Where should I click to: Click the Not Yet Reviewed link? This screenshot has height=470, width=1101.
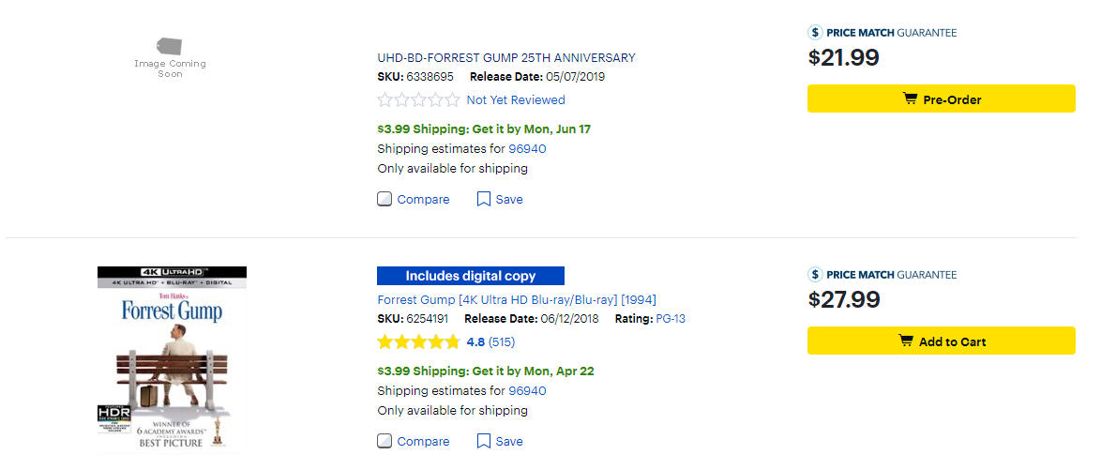pyautogui.click(x=516, y=100)
